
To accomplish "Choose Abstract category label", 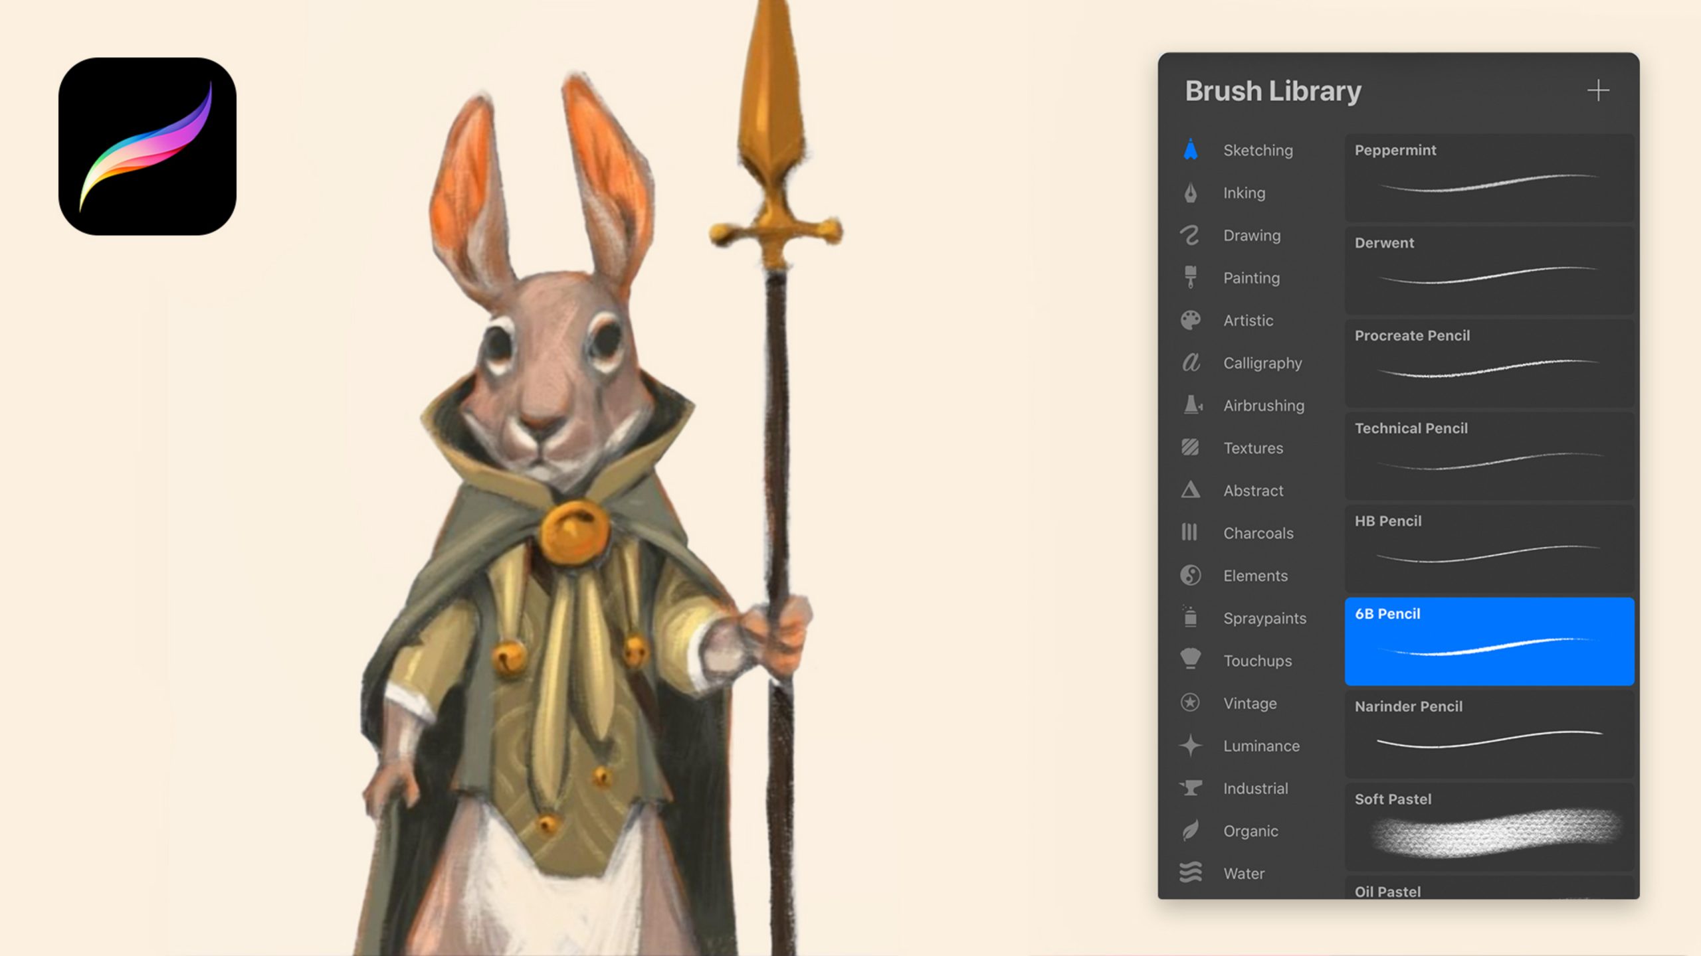I will 1253,491.
